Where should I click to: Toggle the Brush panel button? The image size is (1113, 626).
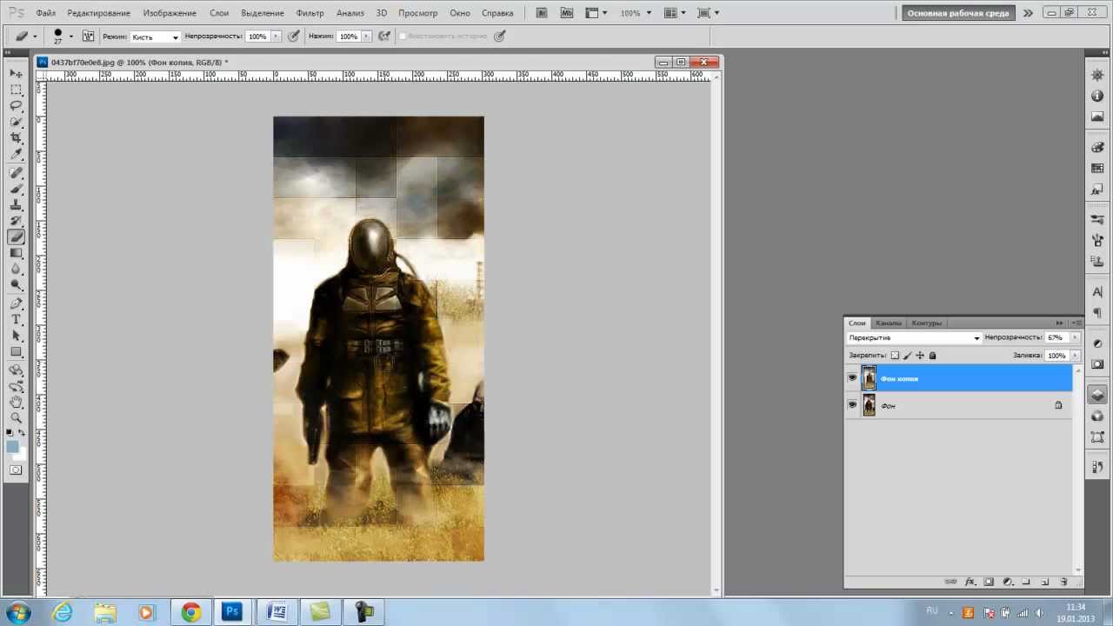coord(88,37)
